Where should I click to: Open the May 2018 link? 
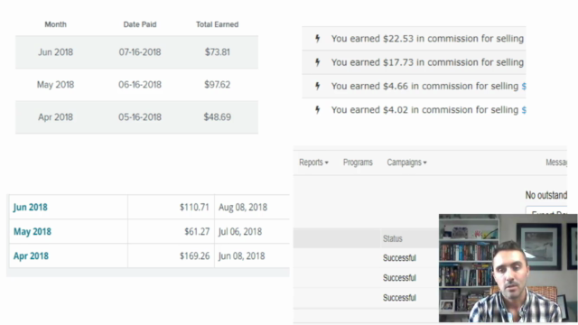tap(33, 231)
